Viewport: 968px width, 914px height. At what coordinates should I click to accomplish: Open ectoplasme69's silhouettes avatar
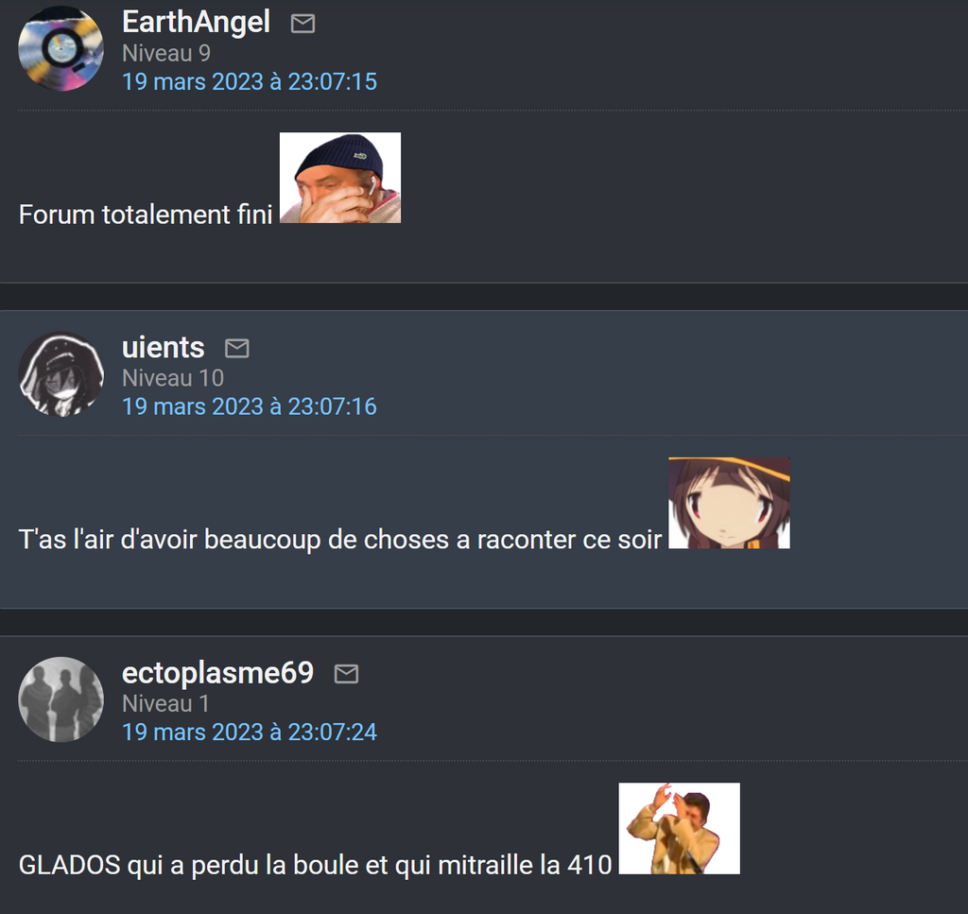[61, 699]
